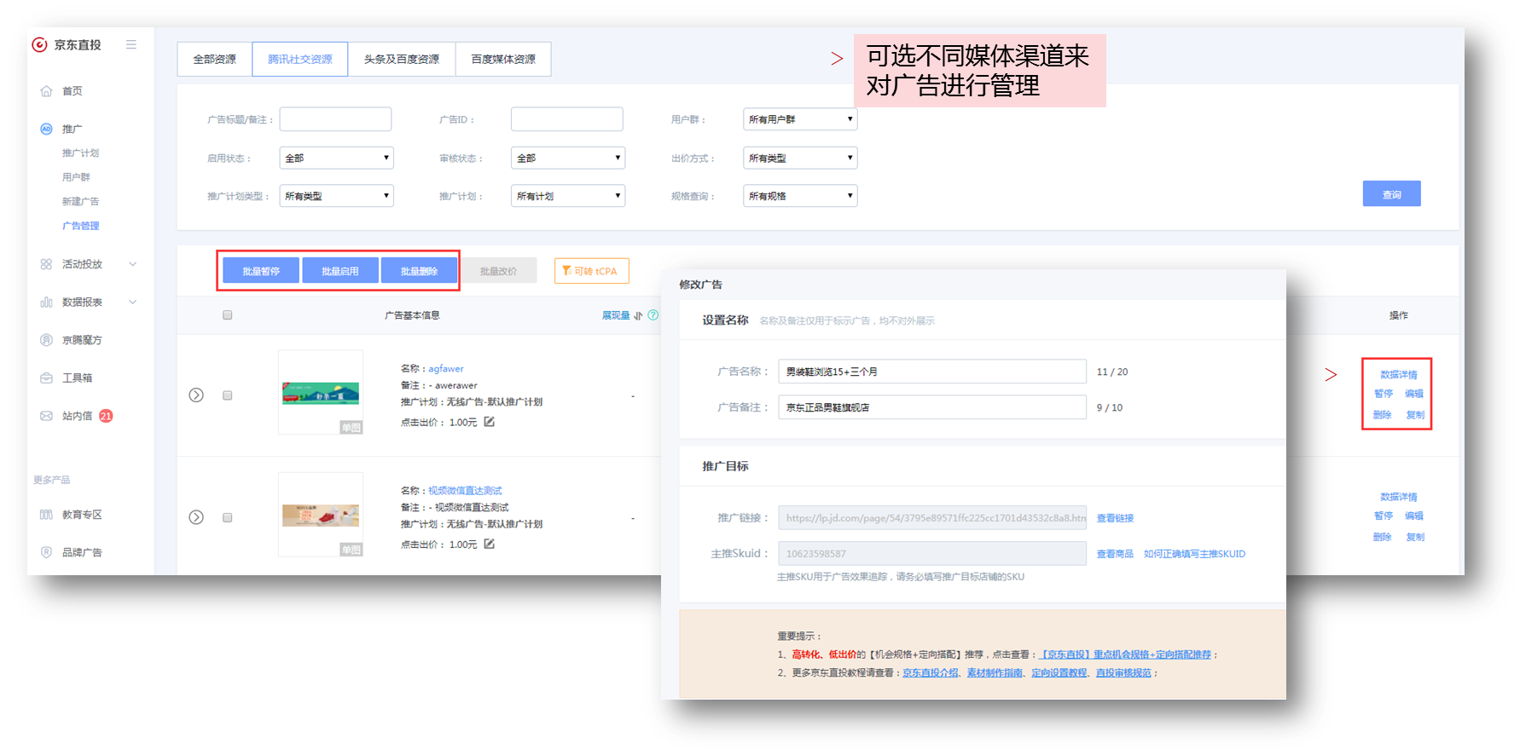Click the 京东直投 logo icon
The image size is (1520, 755).
pos(39,44)
